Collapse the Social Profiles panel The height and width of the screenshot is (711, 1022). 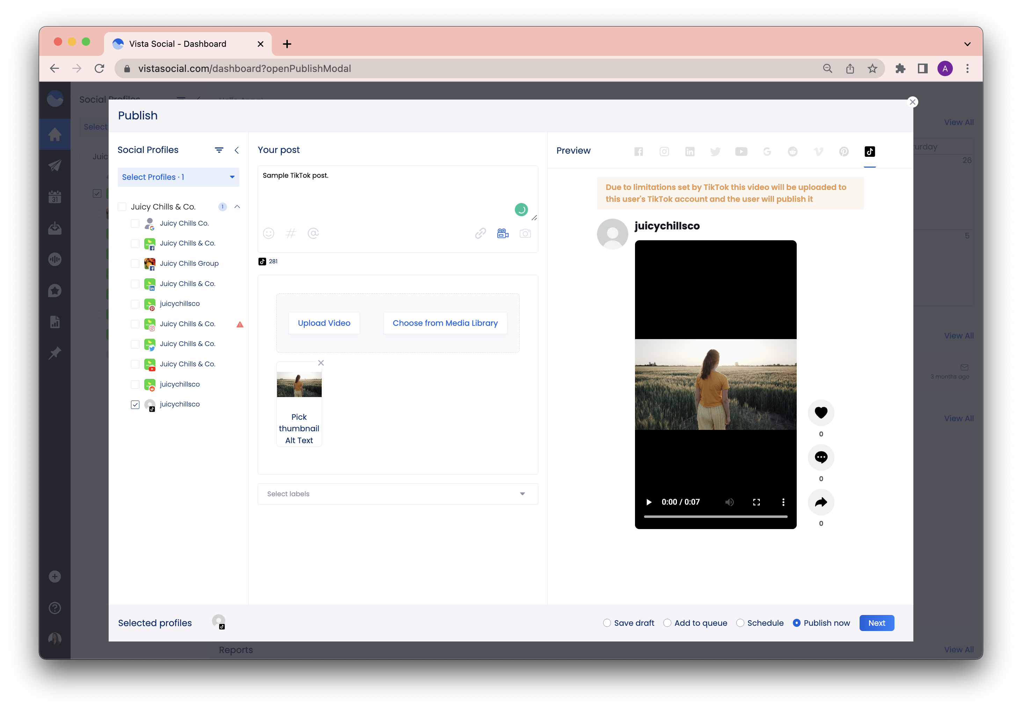pos(236,150)
